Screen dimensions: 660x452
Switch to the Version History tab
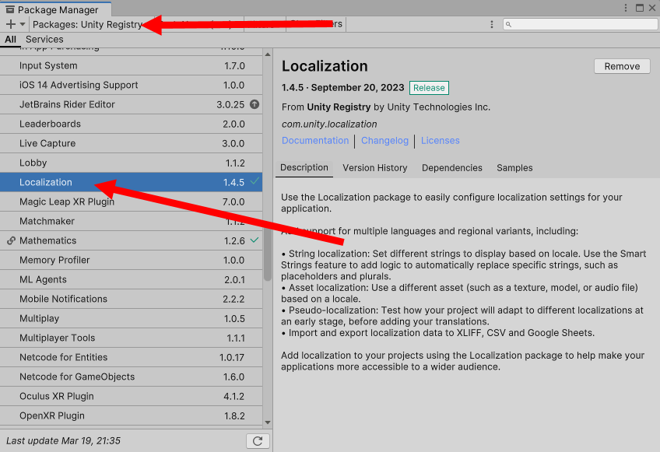coord(375,168)
